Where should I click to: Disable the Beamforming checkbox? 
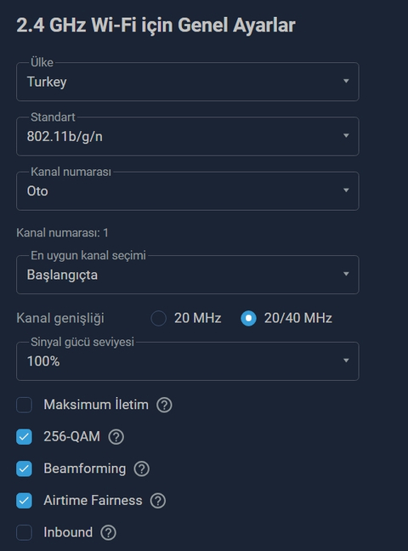pos(25,469)
